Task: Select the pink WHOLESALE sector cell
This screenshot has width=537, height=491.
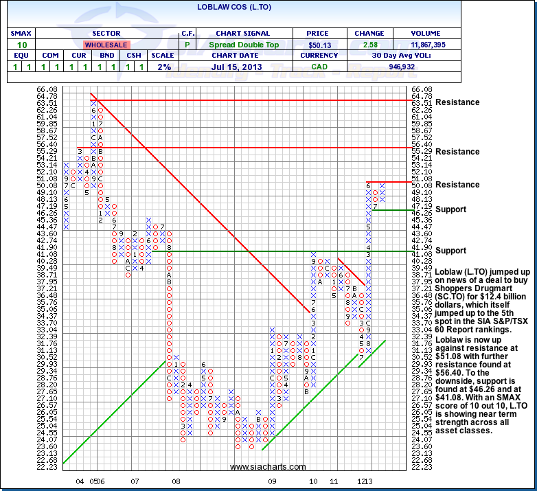Action: pyautogui.click(x=106, y=44)
